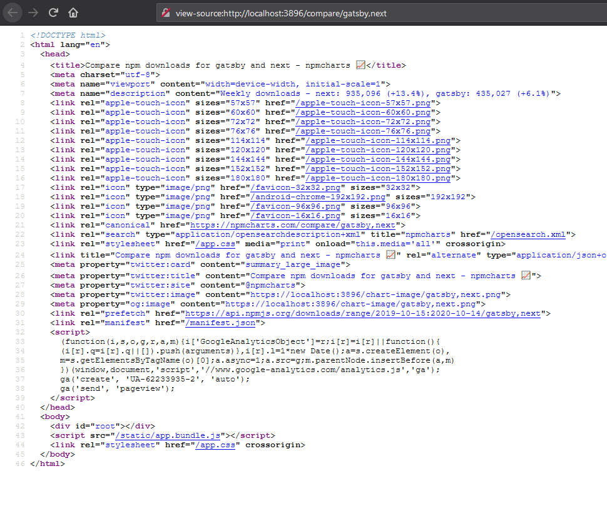
Task: Focus the address bar with view-source URL
Action: (x=381, y=13)
